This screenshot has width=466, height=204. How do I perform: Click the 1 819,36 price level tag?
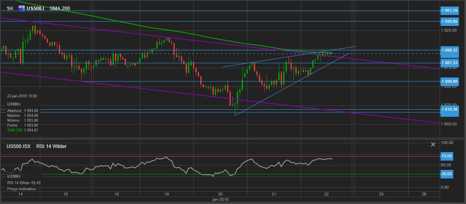[449, 109]
